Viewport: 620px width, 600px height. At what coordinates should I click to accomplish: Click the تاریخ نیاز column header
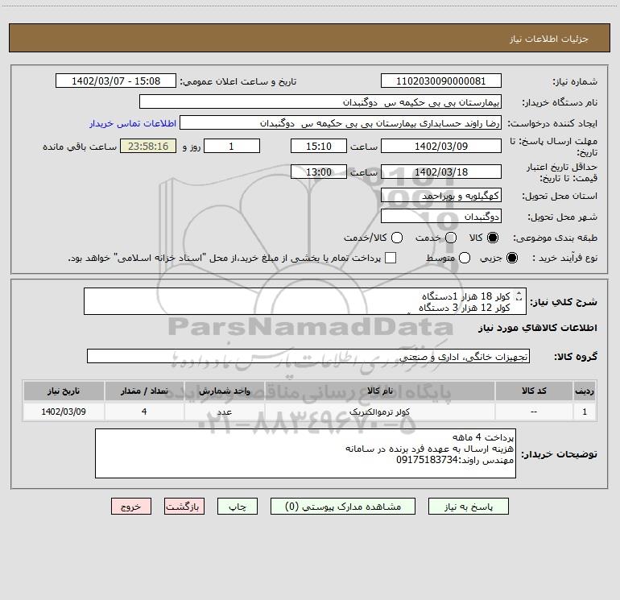coord(64,391)
